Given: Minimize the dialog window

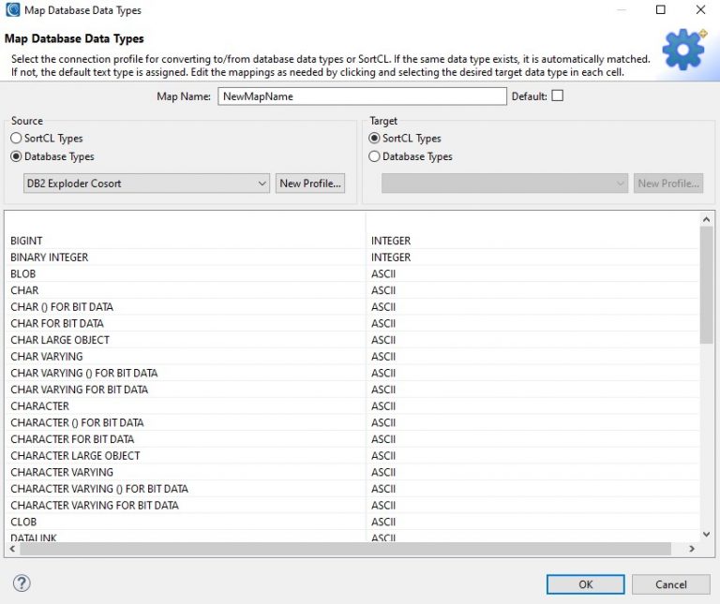Looking at the screenshot, I should tap(620, 9).
